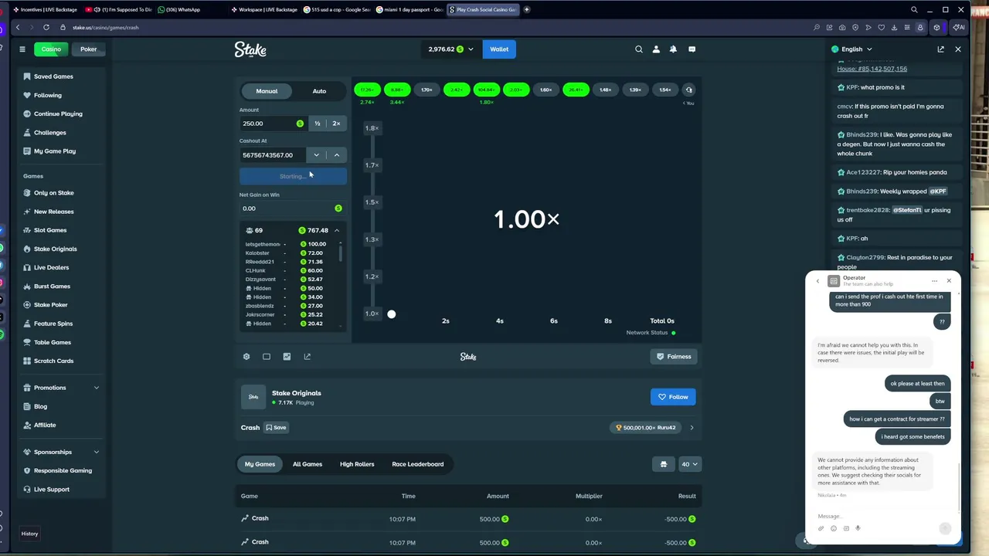Save the Crash game
This screenshot has width=989, height=556.
[x=276, y=428]
